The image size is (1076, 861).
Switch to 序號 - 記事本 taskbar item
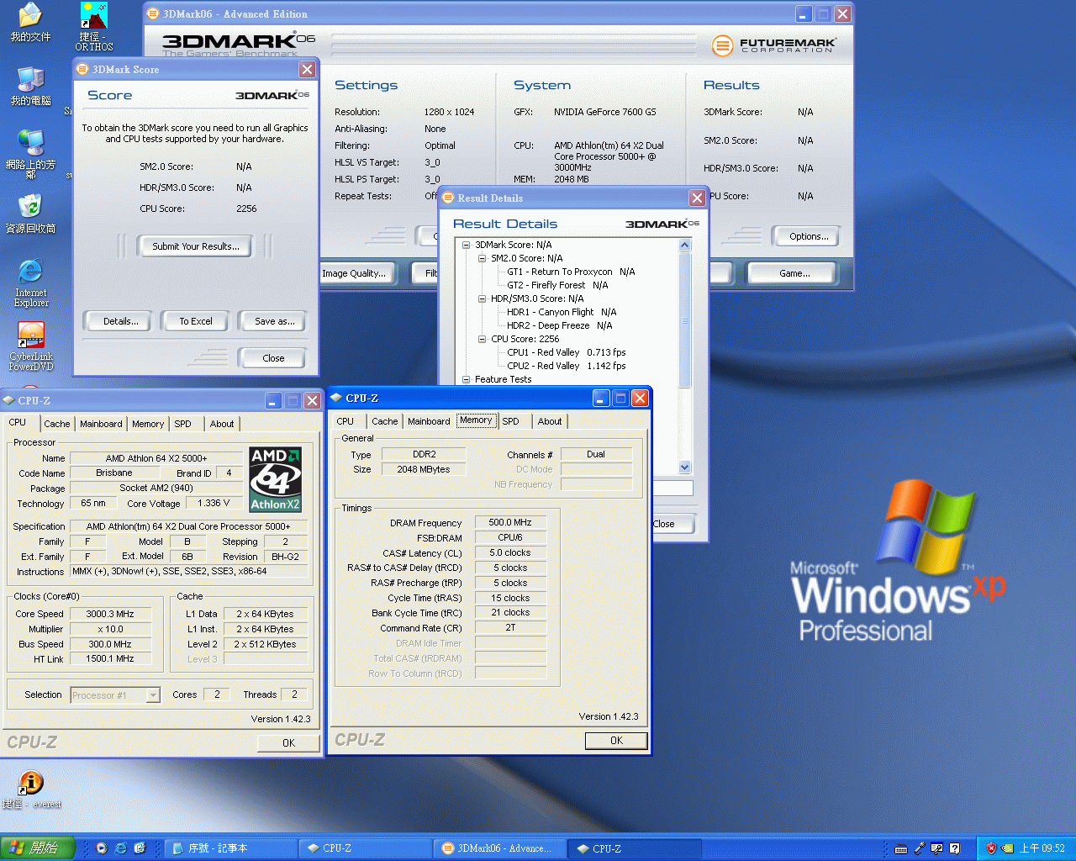tap(231, 848)
